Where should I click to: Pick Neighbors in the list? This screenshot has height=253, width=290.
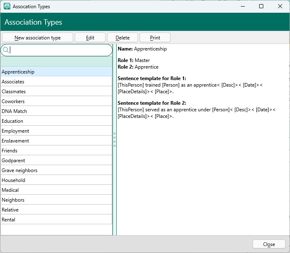pyautogui.click(x=56, y=200)
